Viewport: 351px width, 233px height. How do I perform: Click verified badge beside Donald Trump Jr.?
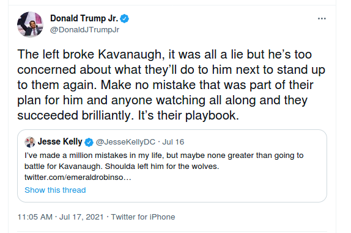tap(125, 18)
